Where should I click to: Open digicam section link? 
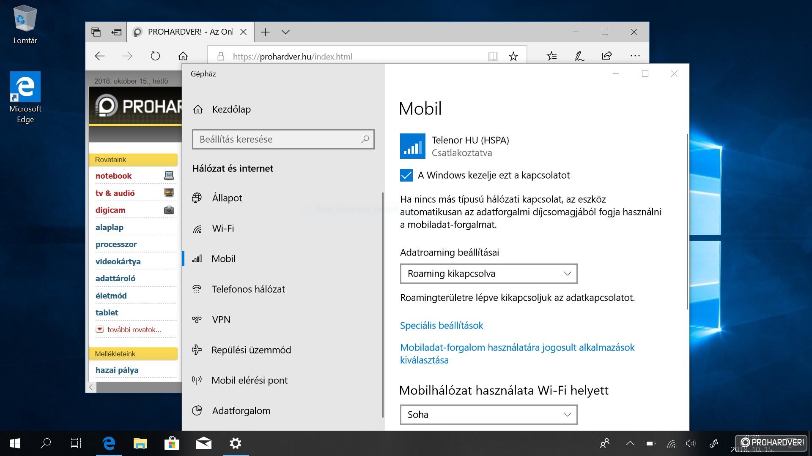[110, 210]
